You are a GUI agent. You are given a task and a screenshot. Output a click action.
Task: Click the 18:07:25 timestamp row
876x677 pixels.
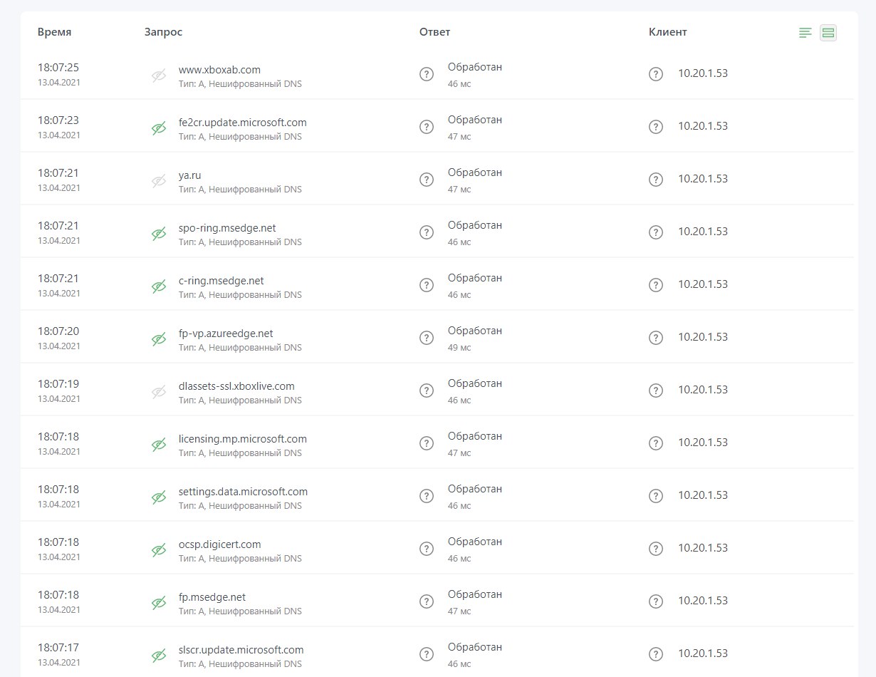pos(58,68)
